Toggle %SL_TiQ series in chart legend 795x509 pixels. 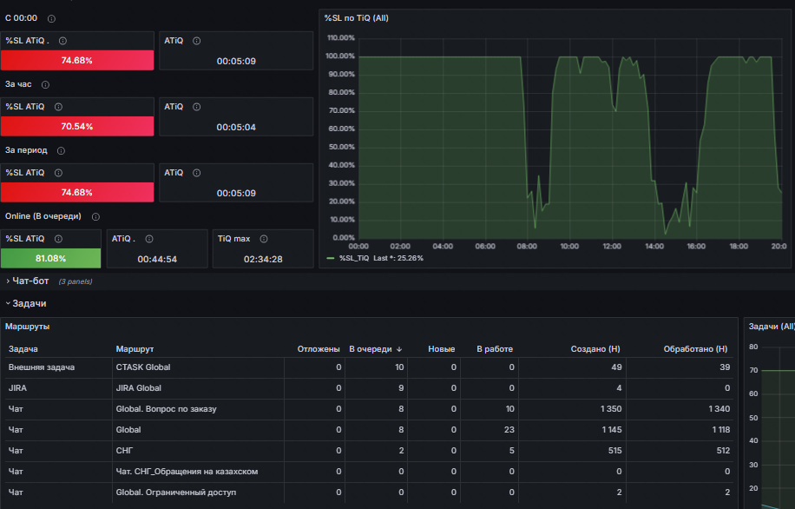(x=354, y=258)
